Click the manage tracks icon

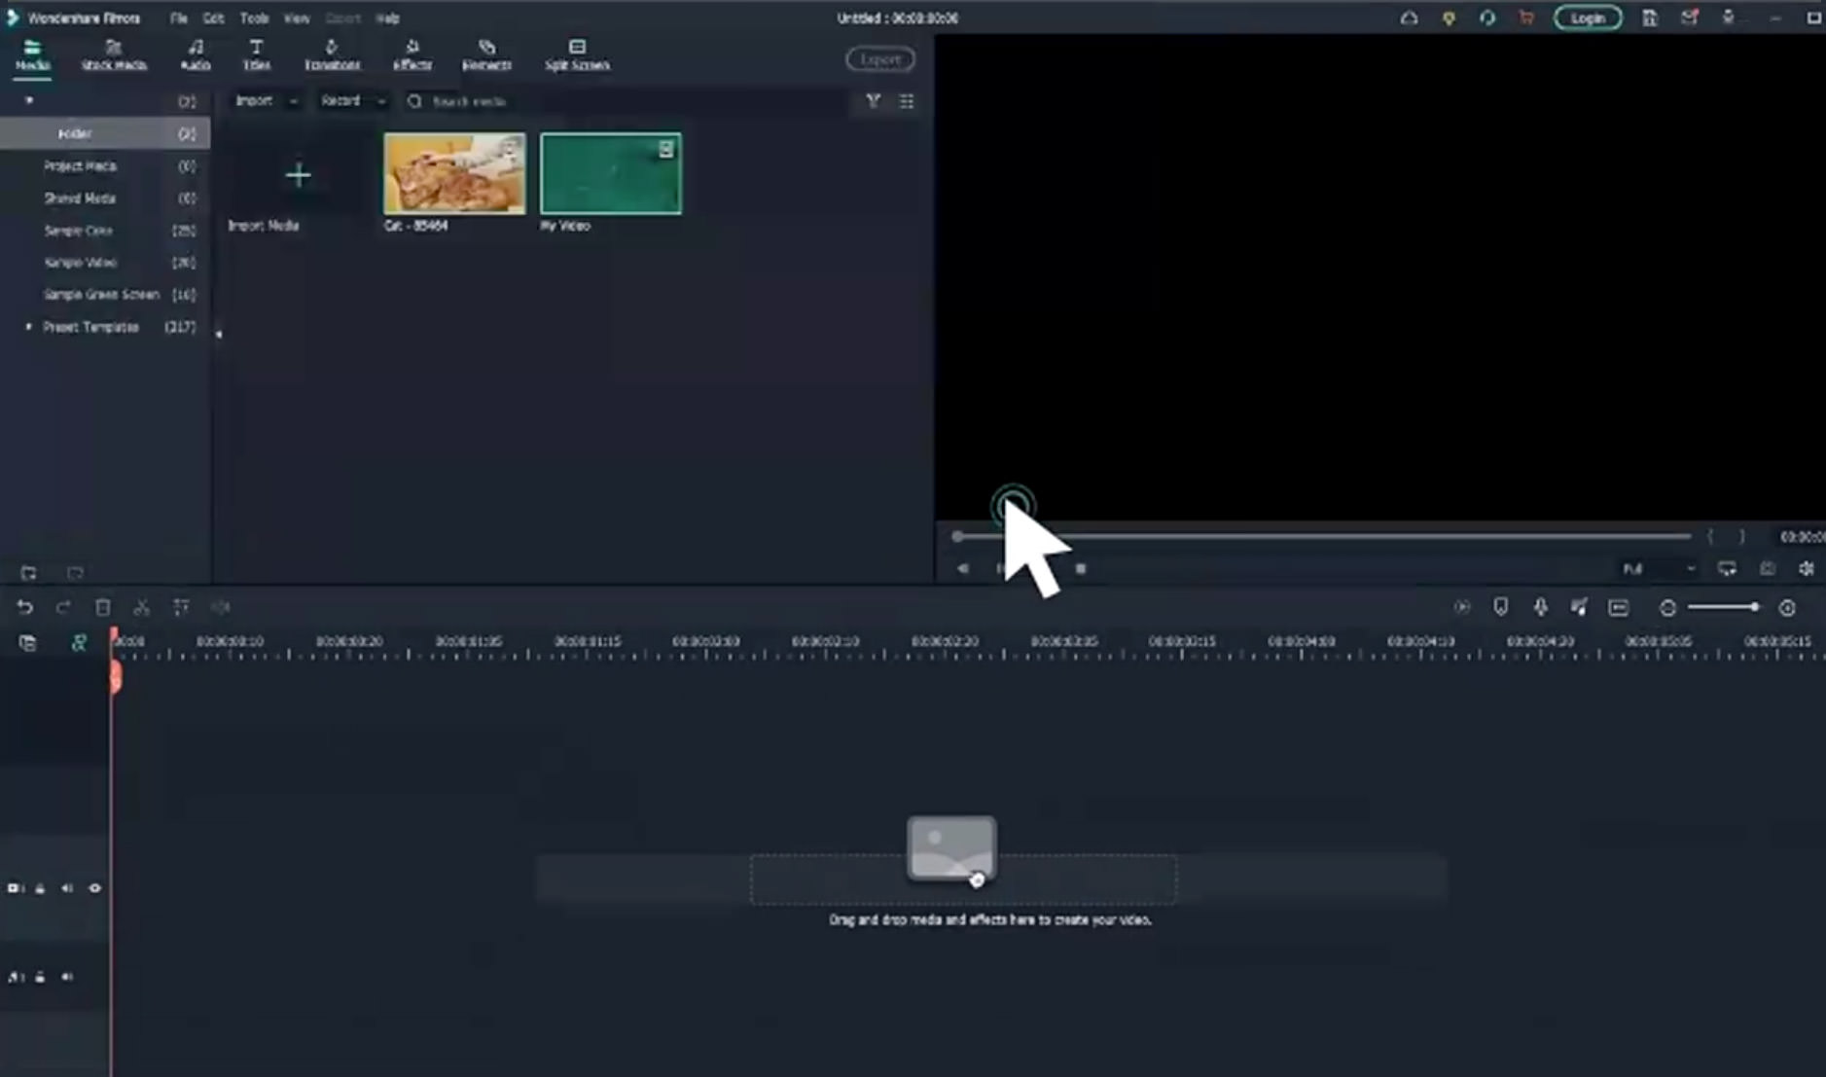pyautogui.click(x=27, y=643)
